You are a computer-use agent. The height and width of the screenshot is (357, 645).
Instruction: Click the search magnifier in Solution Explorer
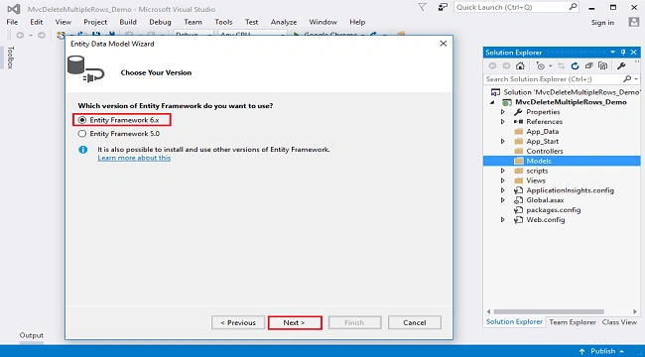pos(627,78)
